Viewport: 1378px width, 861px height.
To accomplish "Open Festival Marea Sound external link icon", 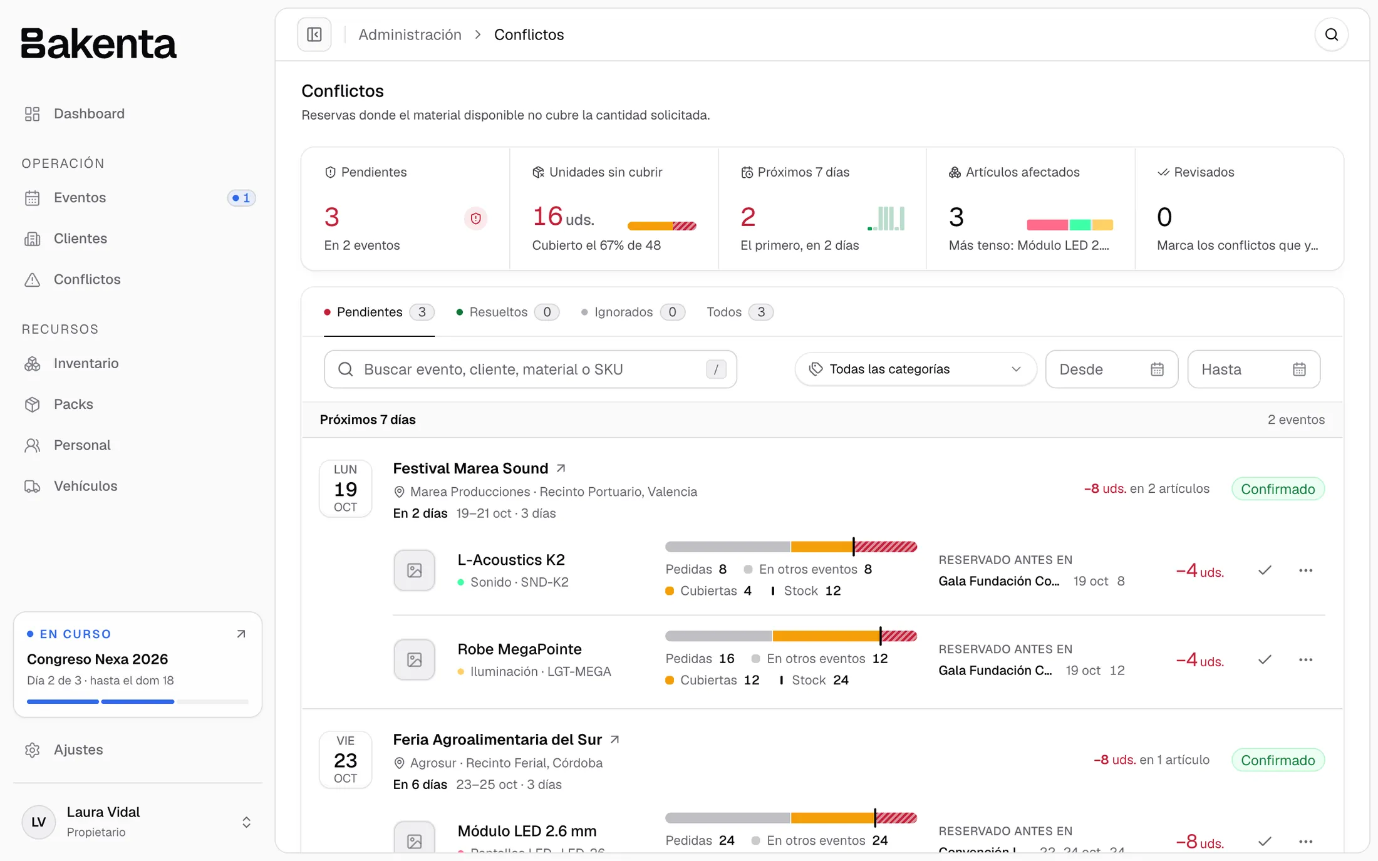I will 561,468.
